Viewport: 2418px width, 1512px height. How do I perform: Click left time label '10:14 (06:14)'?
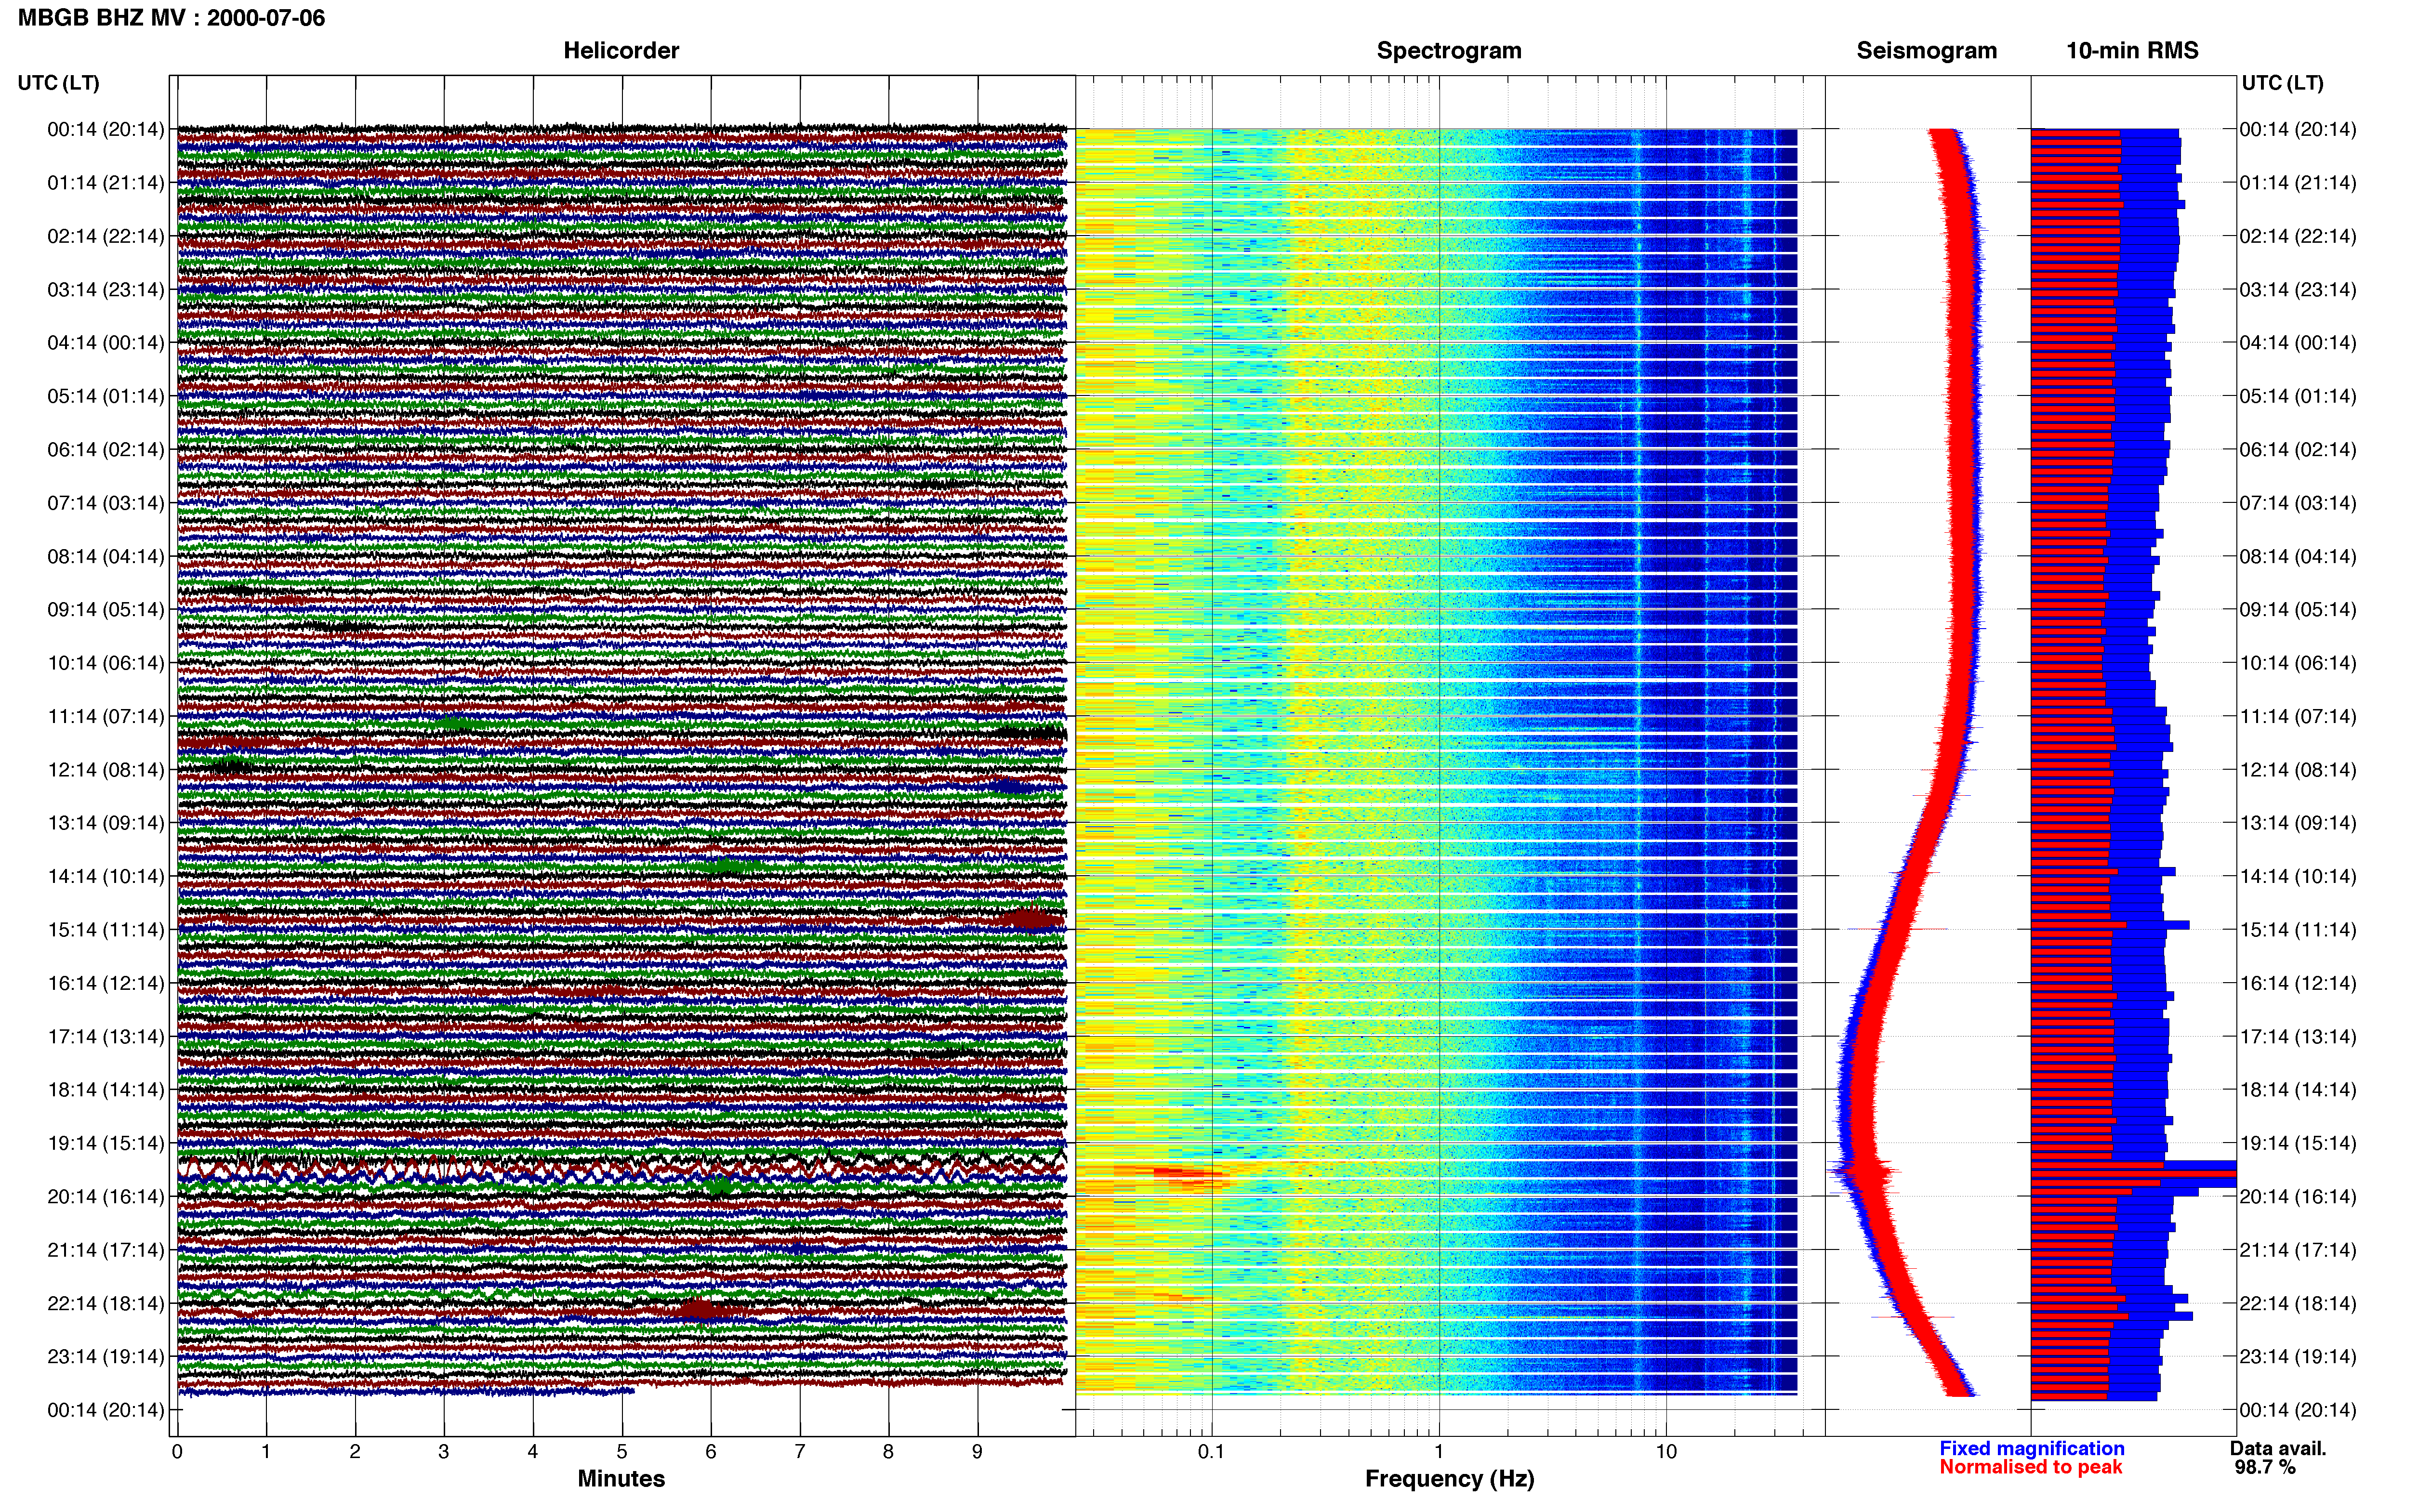click(106, 662)
